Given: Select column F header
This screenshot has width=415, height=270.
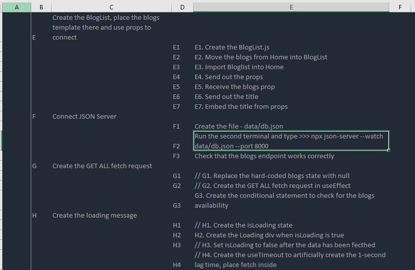Looking at the screenshot, I should pos(400,7).
